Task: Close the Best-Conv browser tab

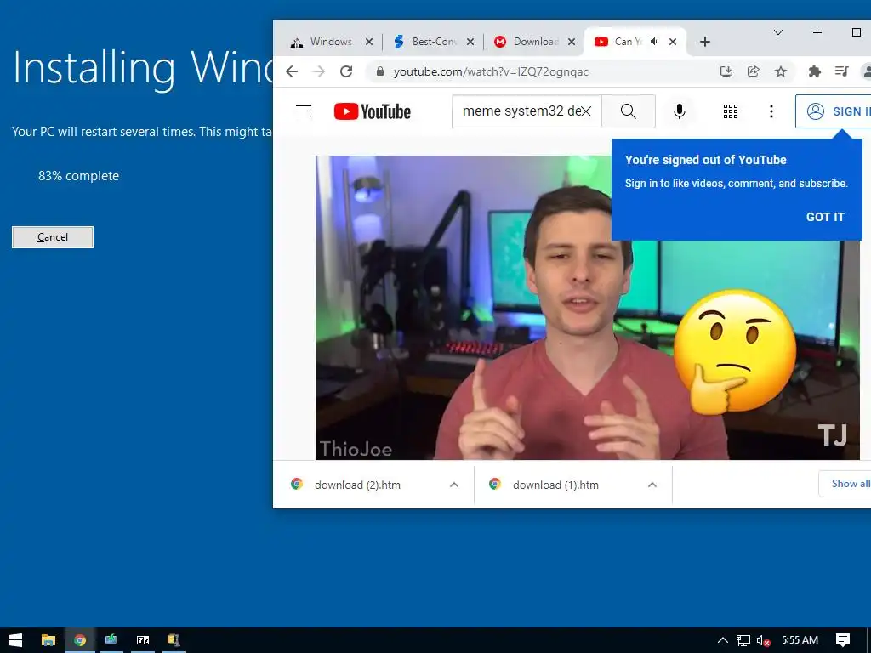Action: [x=470, y=42]
